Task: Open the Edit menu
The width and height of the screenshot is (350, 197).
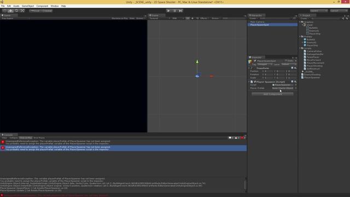Action: [9, 6]
